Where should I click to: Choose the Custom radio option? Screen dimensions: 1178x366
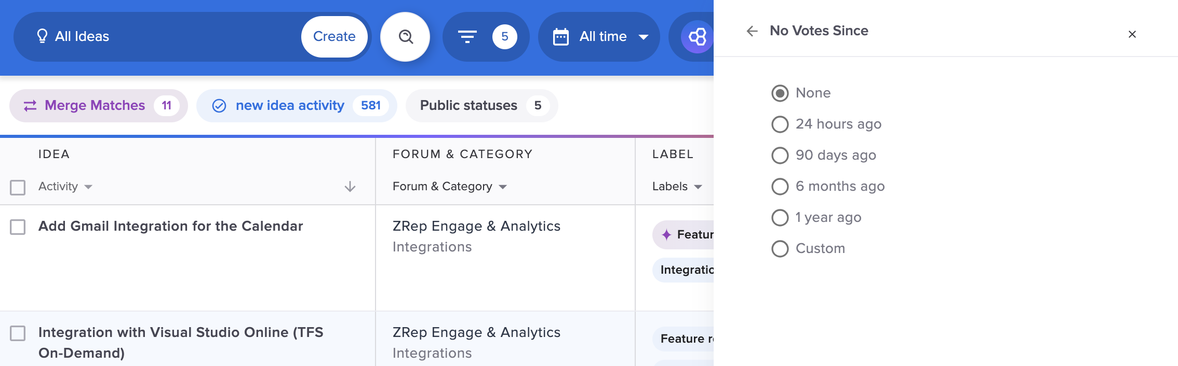click(780, 249)
